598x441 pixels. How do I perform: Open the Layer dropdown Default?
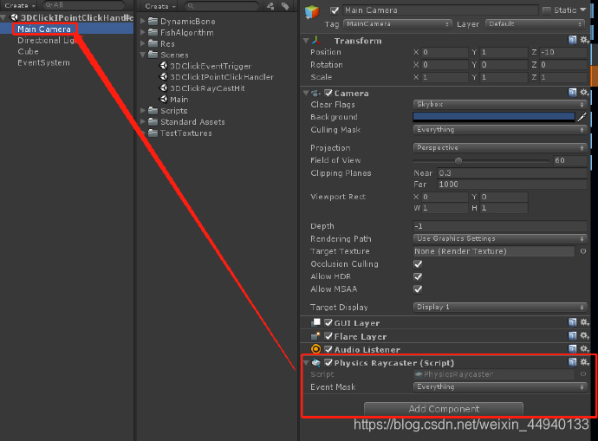[x=536, y=24]
